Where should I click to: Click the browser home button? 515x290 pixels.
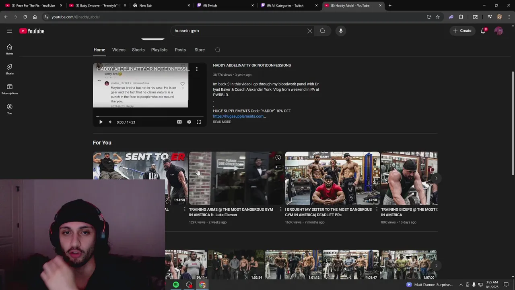35,17
